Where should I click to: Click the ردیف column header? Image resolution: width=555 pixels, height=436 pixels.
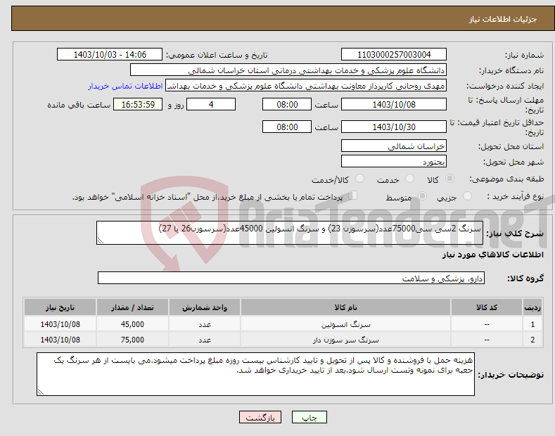pos(532,307)
